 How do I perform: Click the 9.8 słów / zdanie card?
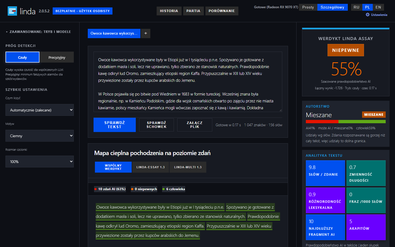coord(325,173)
